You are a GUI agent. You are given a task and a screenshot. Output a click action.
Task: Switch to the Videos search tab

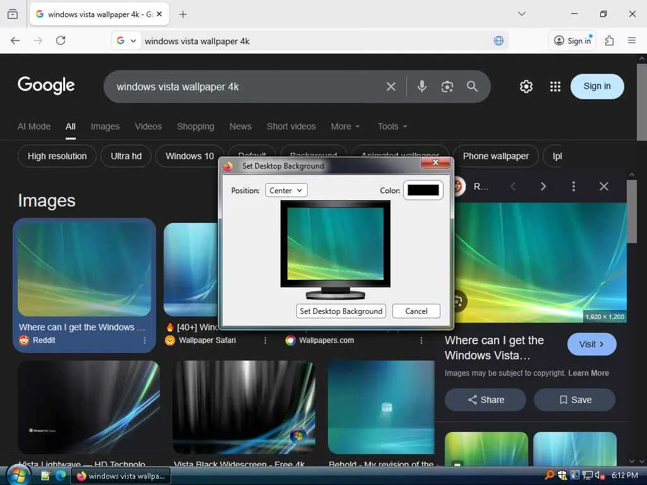pos(148,126)
